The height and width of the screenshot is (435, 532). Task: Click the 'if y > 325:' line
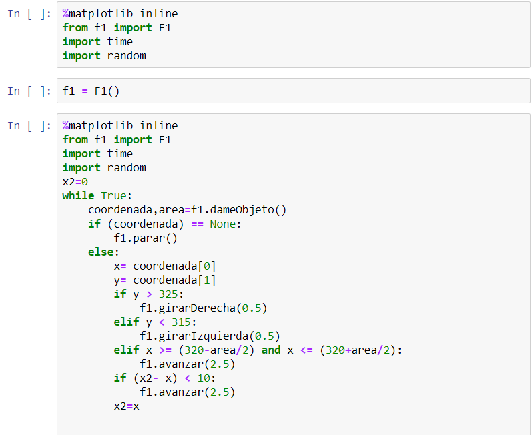coord(149,294)
